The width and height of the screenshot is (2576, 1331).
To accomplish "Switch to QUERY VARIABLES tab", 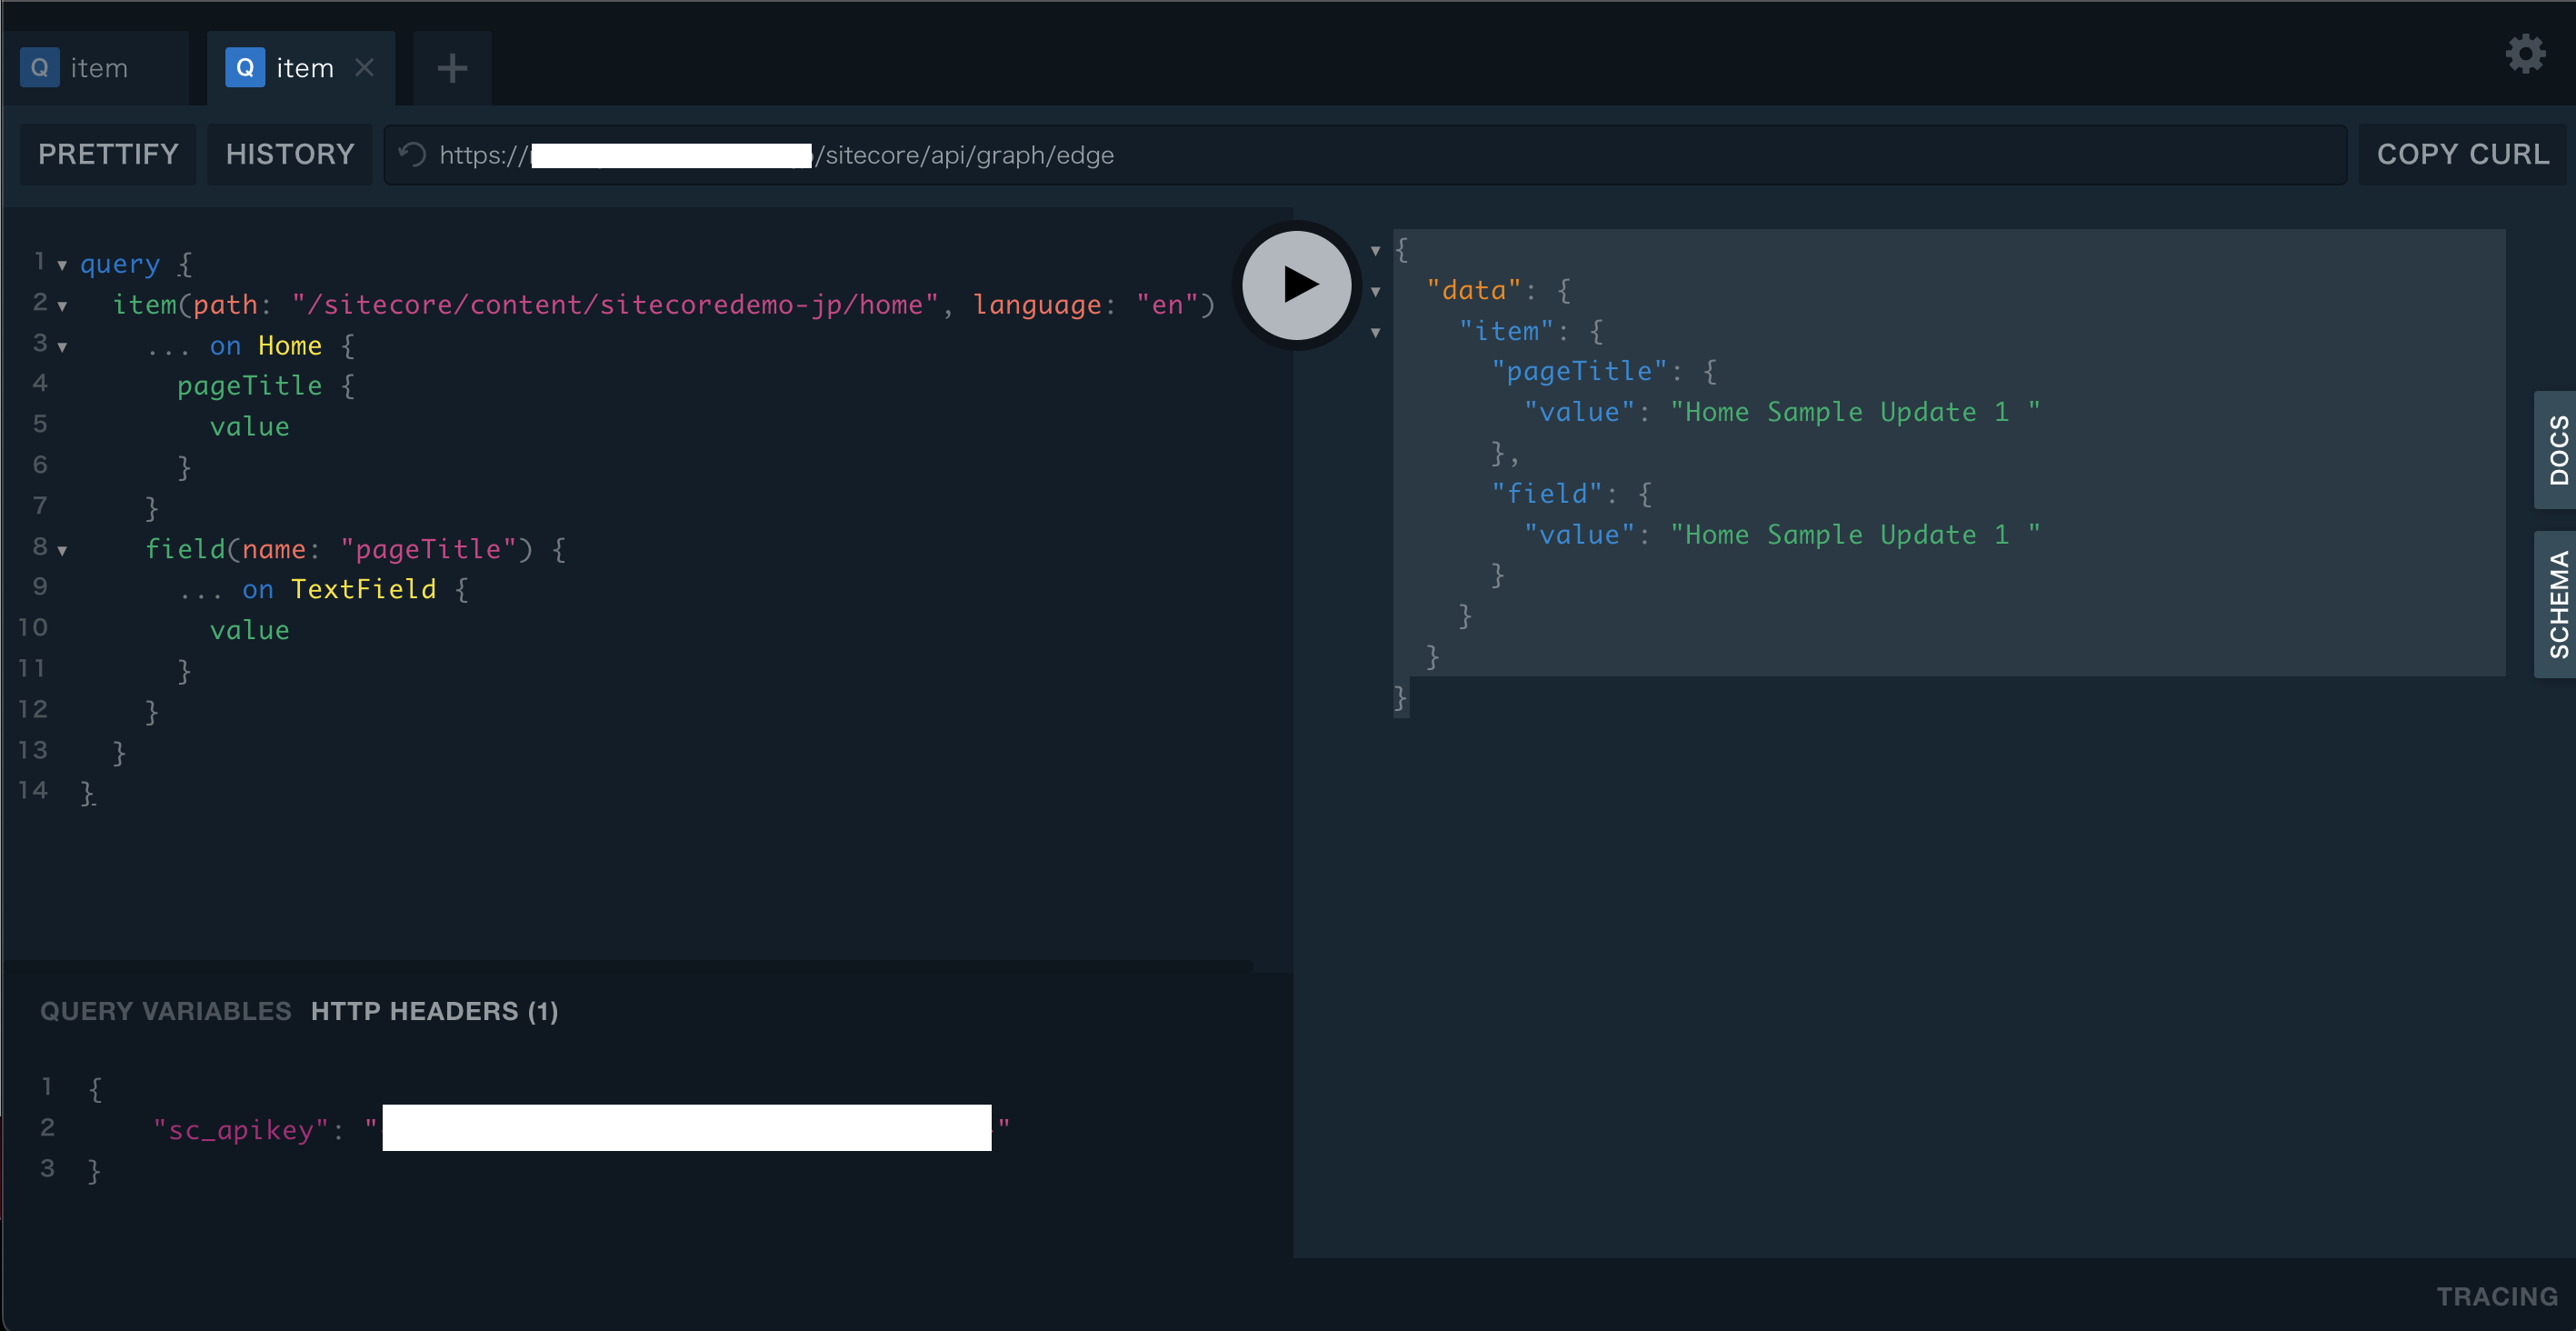I will pos(166,1011).
